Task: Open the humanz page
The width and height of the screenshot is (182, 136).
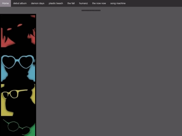Action: tap(83, 3)
